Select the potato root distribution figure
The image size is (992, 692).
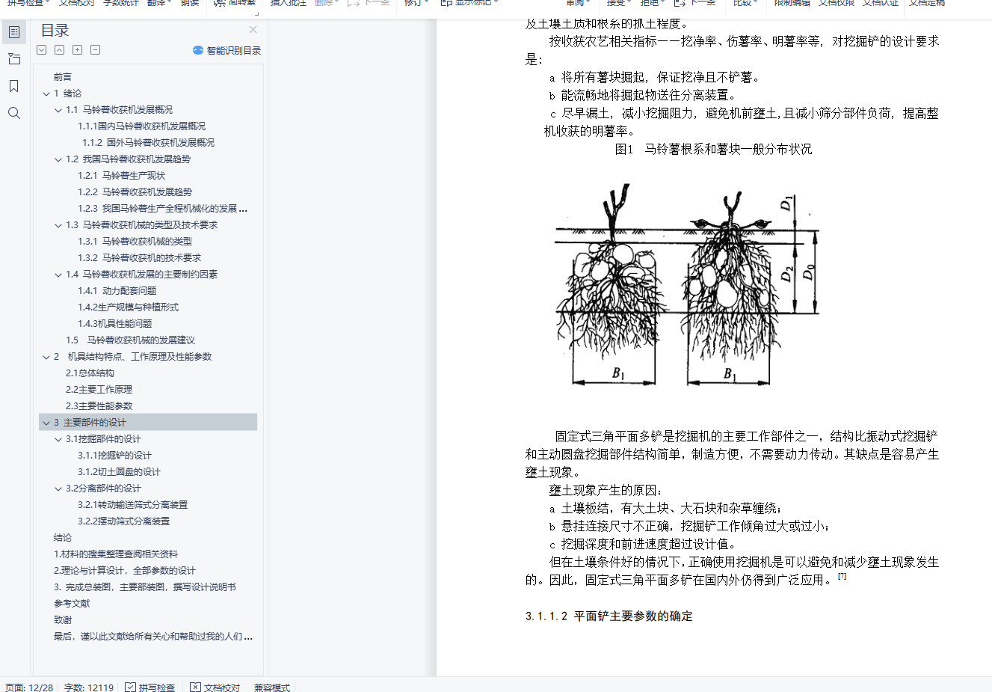[687, 285]
